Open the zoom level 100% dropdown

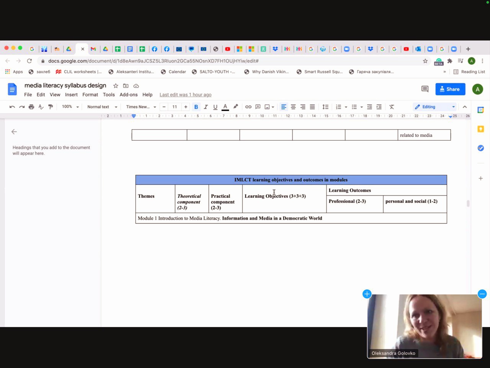(70, 107)
